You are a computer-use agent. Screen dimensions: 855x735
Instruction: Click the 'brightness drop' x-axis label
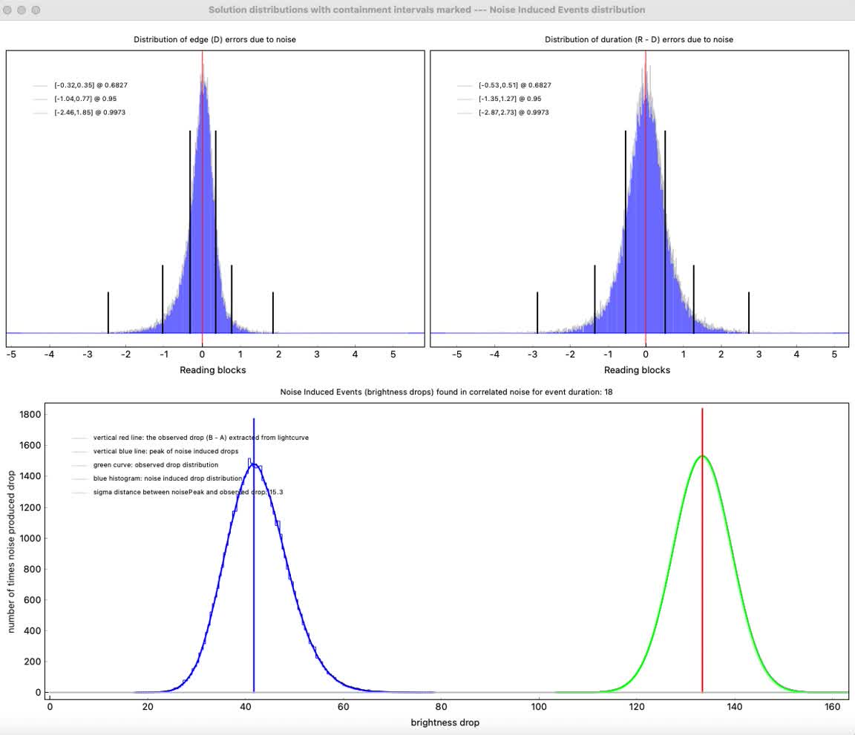445,722
